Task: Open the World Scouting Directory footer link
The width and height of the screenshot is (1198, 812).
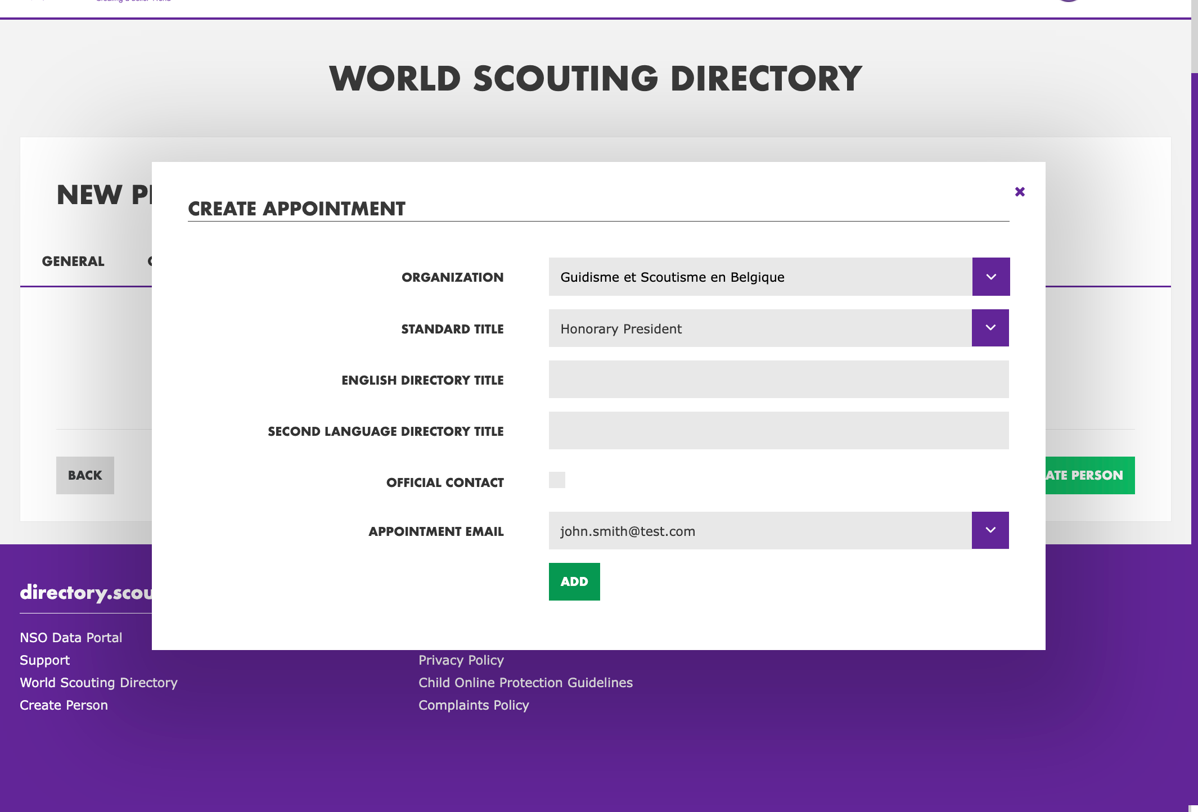Action: coord(98,683)
